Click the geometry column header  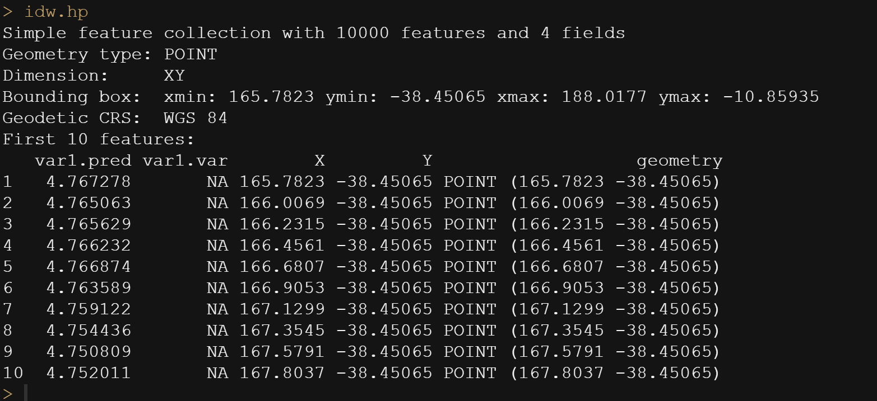(679, 161)
